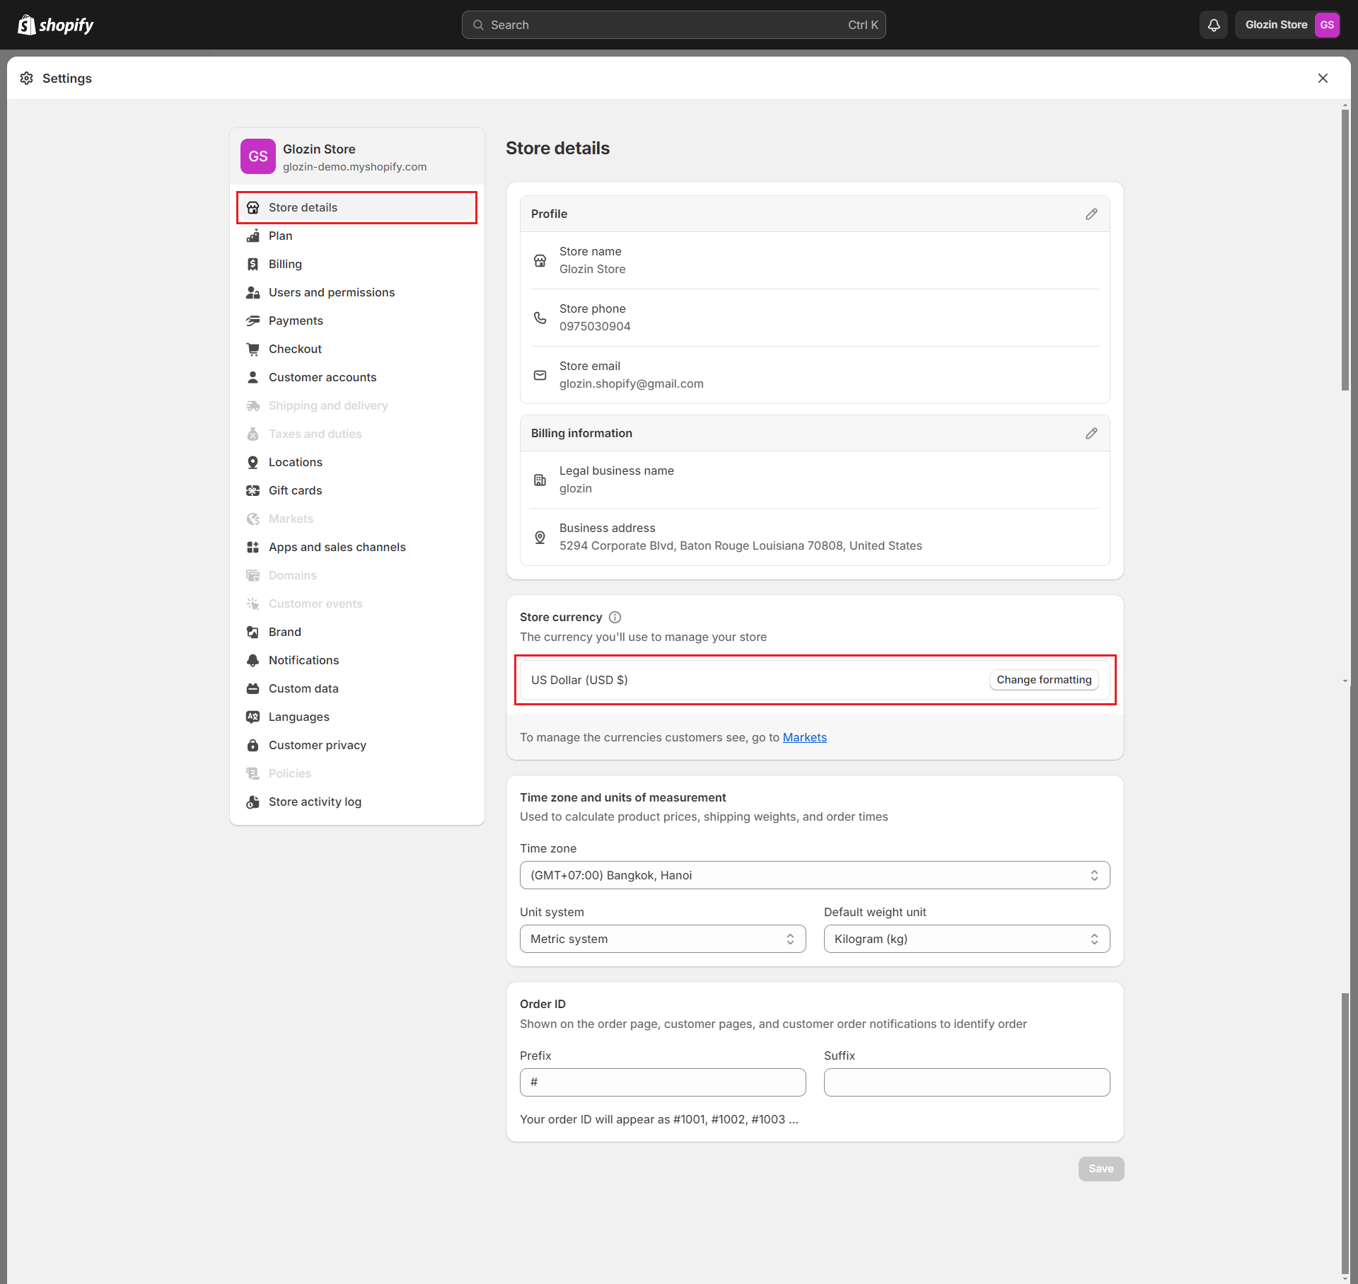The width and height of the screenshot is (1358, 1284).
Task: Click the Change formatting button
Action: pyautogui.click(x=1044, y=680)
